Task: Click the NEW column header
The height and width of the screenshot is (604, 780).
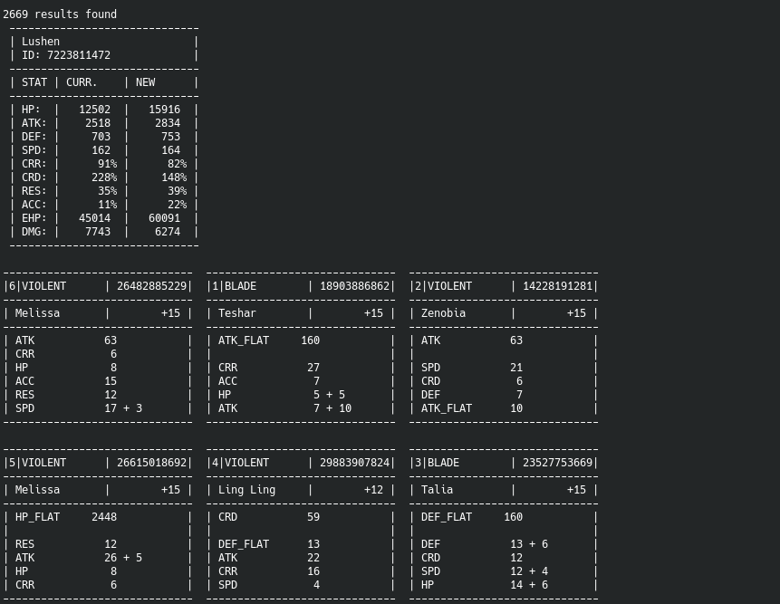Action: [145, 82]
